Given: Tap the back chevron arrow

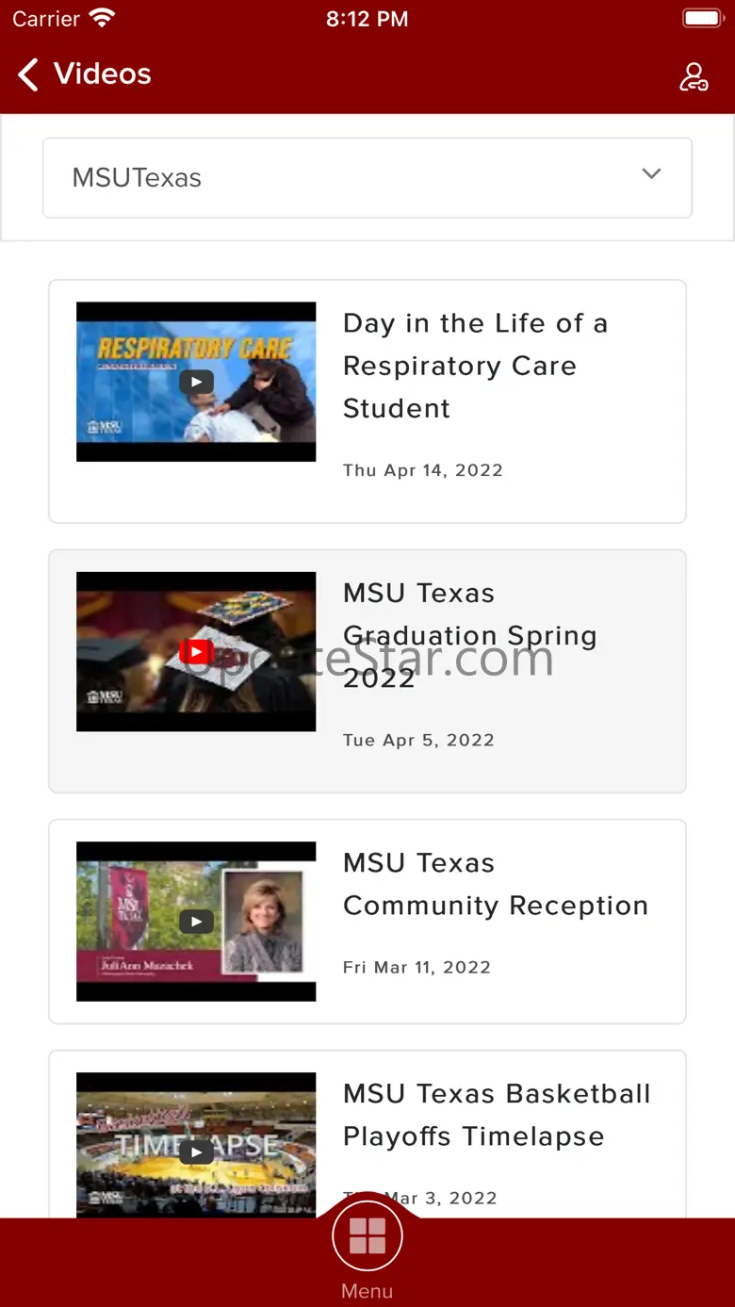Looking at the screenshot, I should tap(28, 74).
